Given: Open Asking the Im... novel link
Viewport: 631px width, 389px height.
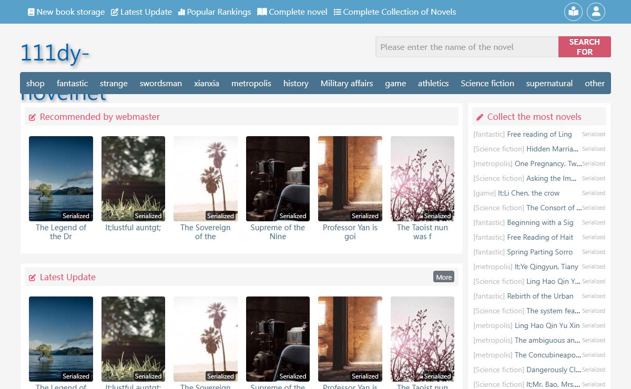Looking at the screenshot, I should [552, 178].
